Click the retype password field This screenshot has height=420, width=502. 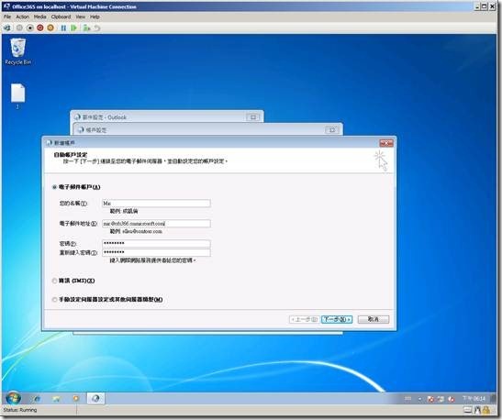pos(156,252)
